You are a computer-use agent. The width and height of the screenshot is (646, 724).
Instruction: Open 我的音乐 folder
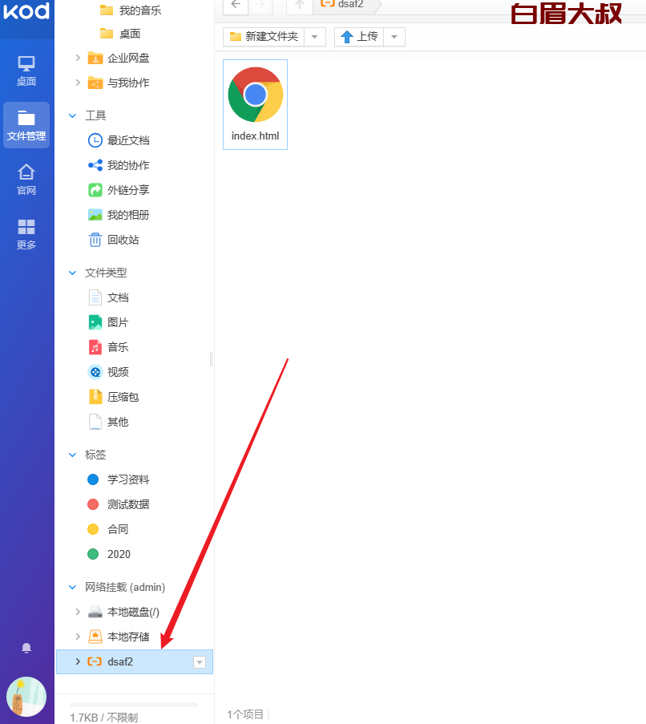[140, 10]
